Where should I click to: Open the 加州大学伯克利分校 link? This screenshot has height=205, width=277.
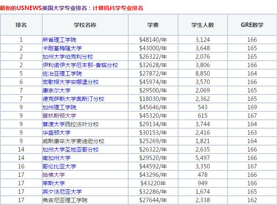tap(68, 57)
